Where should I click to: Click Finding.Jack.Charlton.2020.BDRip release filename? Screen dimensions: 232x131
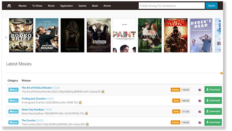[50, 102]
